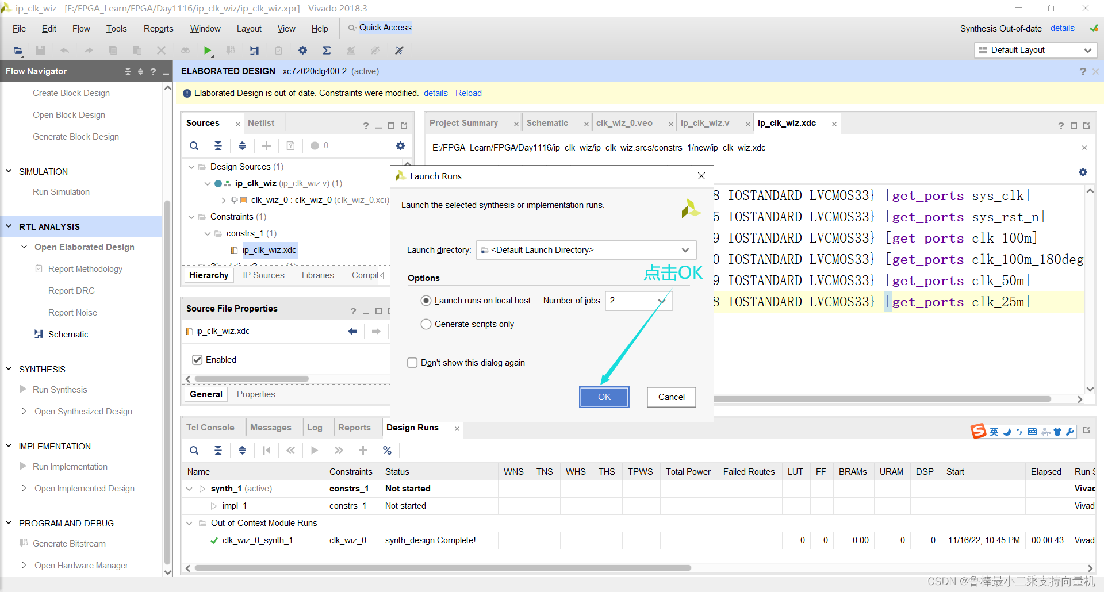Reset to first step in Design Runs
This screenshot has height=592, width=1104.
tap(266, 451)
